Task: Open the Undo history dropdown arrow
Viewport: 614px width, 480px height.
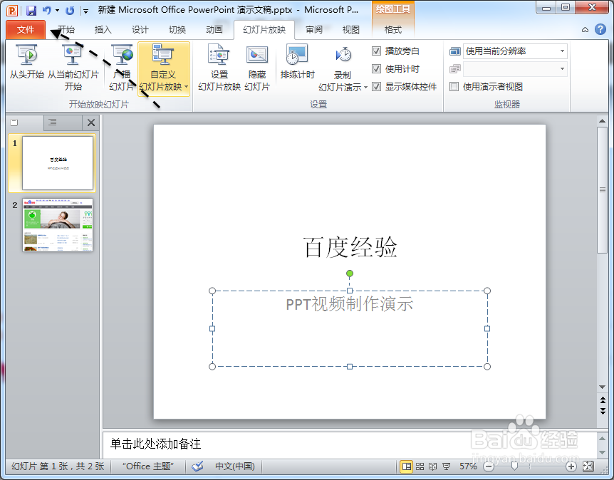Action: pyautogui.click(x=58, y=10)
